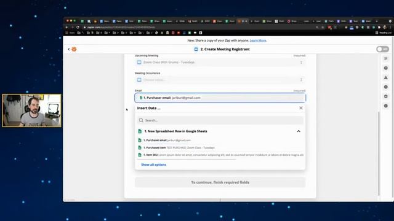Click the orange Zapier logo

74,49
